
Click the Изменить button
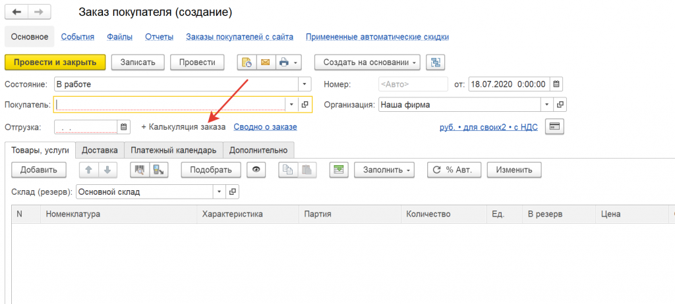click(x=514, y=170)
